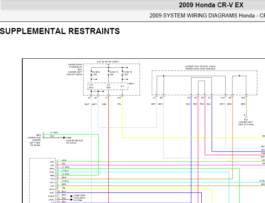
Task: Click the "DLC" connector label
Action: tap(246, 120)
